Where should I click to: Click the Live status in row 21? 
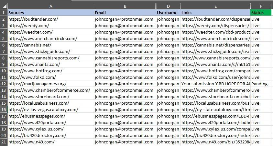(261, 142)
